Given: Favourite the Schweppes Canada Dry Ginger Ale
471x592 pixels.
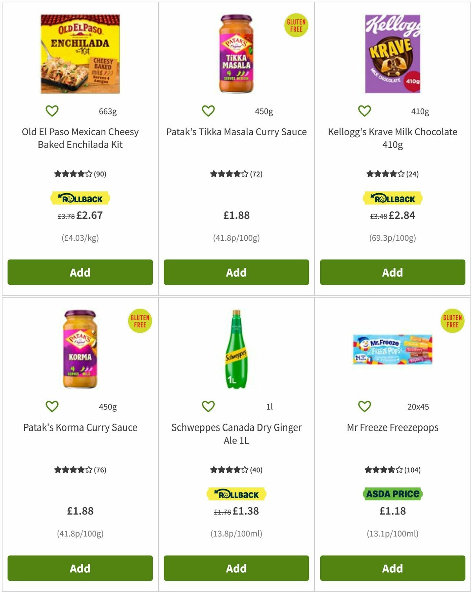Looking at the screenshot, I should coord(208,406).
